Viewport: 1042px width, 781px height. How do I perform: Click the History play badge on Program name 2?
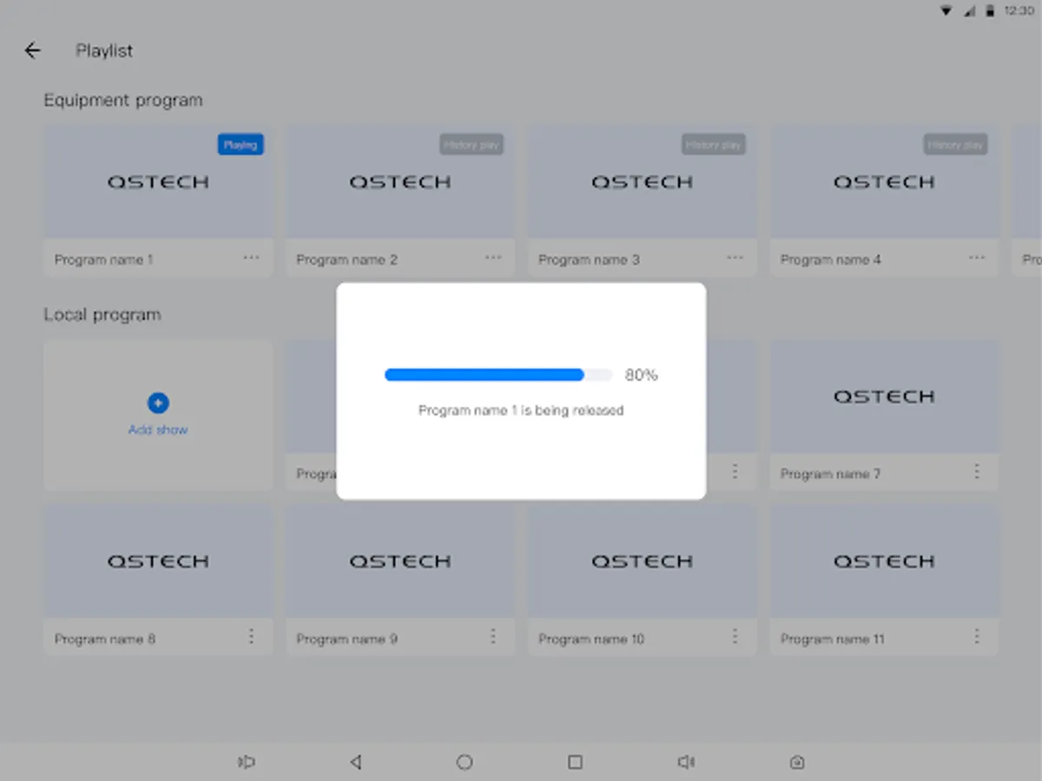pyautogui.click(x=472, y=145)
